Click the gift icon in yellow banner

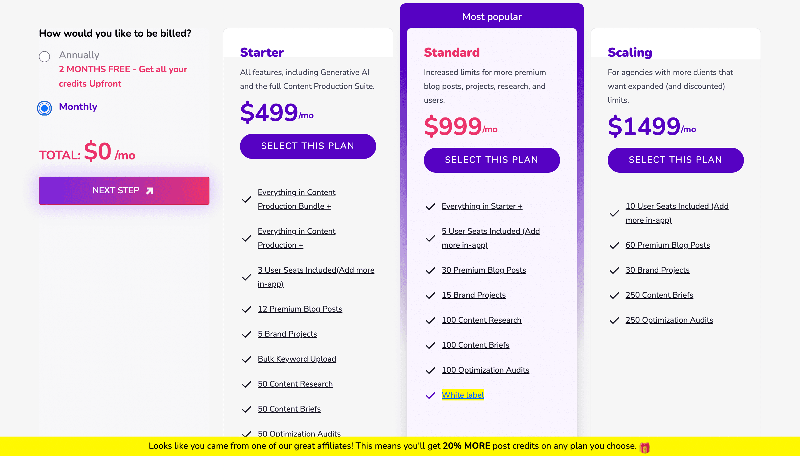click(x=645, y=447)
